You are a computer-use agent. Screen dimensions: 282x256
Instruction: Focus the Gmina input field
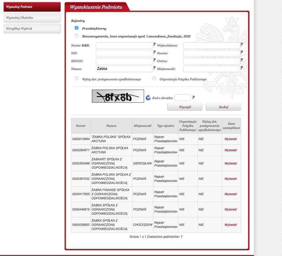211,61
